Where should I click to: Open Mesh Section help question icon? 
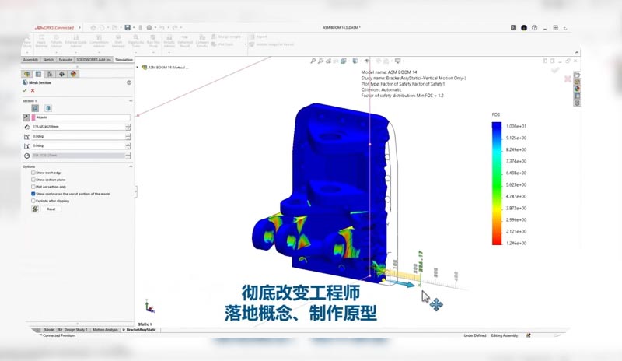pos(129,82)
